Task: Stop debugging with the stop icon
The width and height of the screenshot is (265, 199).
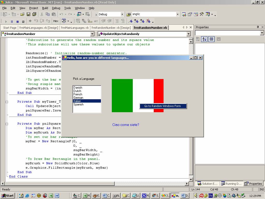Action: point(18,21)
